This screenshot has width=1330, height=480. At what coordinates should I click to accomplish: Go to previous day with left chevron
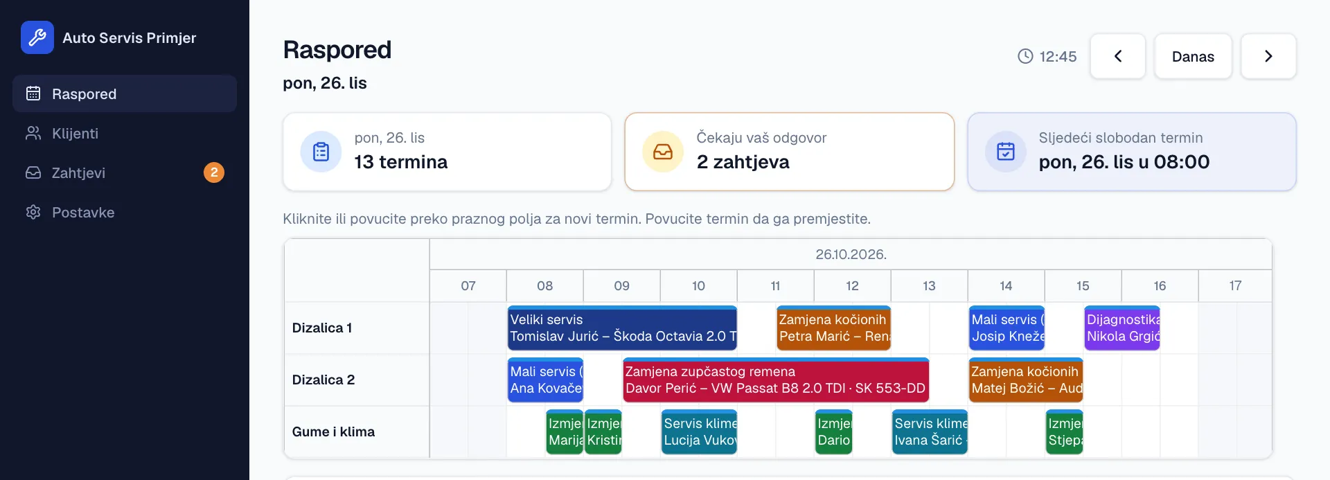tap(1118, 56)
